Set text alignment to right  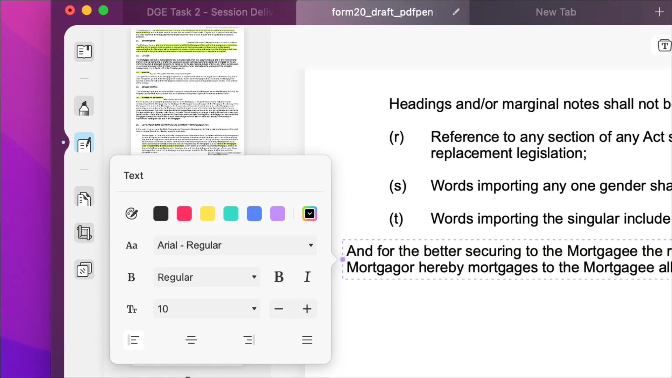click(x=249, y=340)
